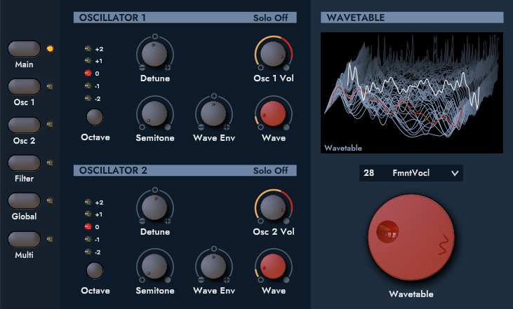Toggle Solo Off for Oscillator 2

[270, 170]
